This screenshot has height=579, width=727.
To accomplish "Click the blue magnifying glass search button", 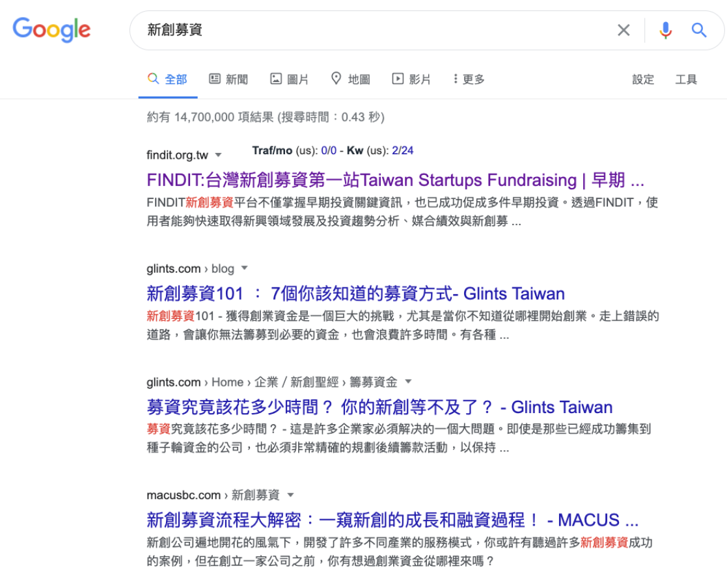I will pos(699,30).
